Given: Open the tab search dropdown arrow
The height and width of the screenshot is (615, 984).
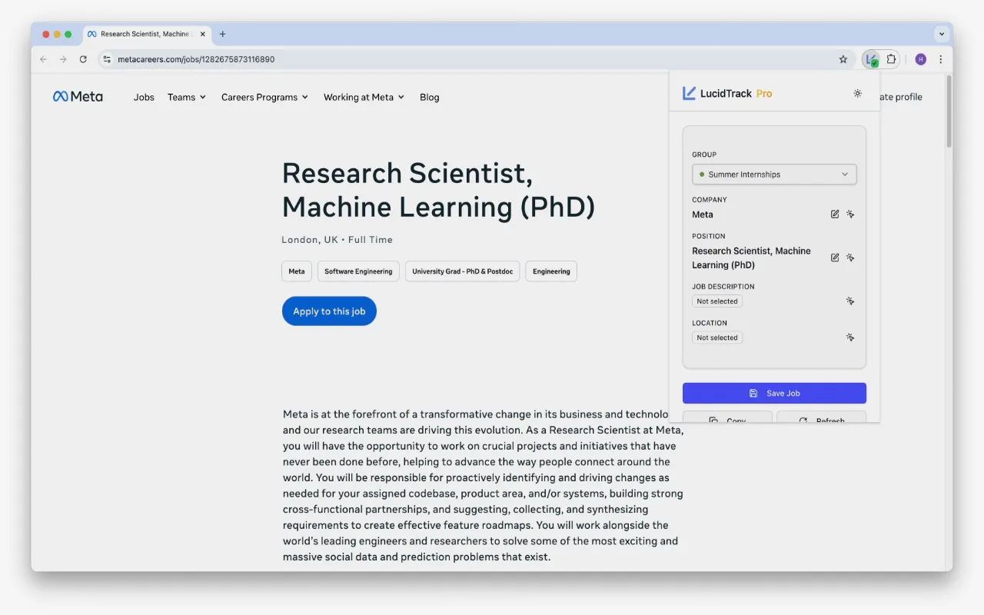Looking at the screenshot, I should click(941, 34).
